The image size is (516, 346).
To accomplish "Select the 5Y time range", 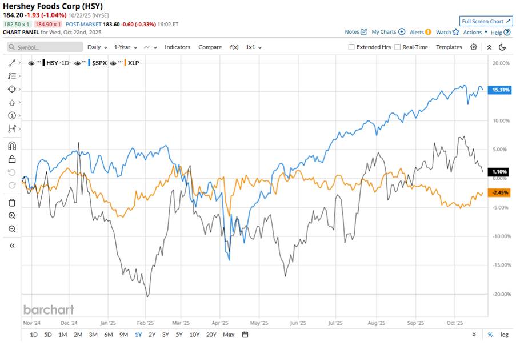I will 179,334.
